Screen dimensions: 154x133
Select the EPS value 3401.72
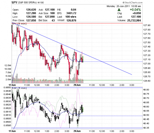(x=71, y=13)
